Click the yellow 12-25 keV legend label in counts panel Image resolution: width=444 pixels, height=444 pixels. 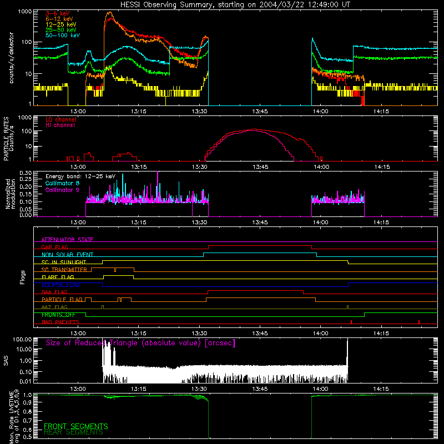[x=61, y=24]
